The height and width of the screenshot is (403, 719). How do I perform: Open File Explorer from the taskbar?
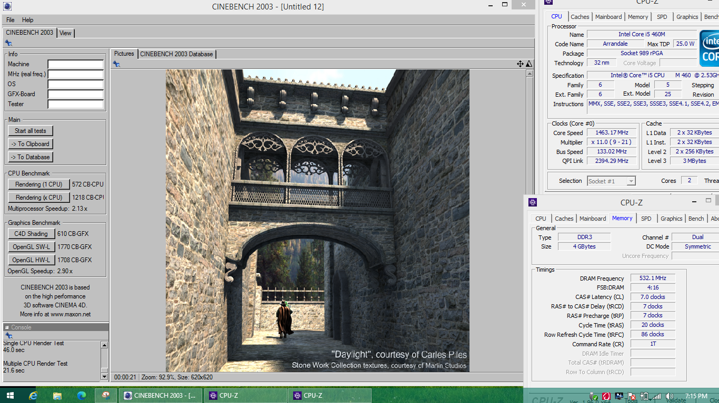point(57,396)
